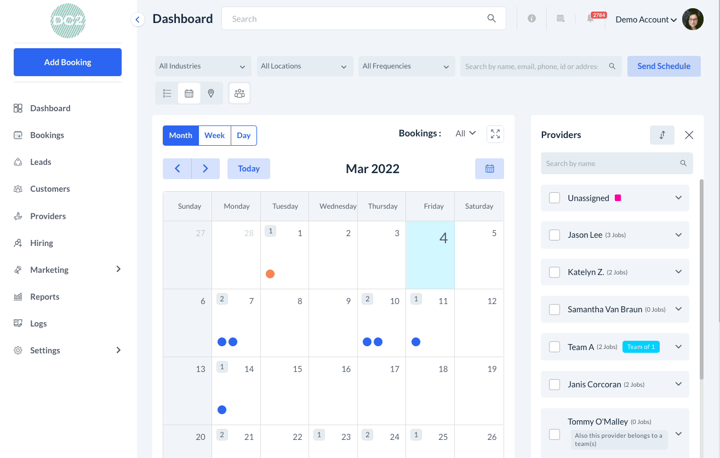720x458 pixels.
Task: Click the Hiring icon in sidebar
Action: [18, 243]
